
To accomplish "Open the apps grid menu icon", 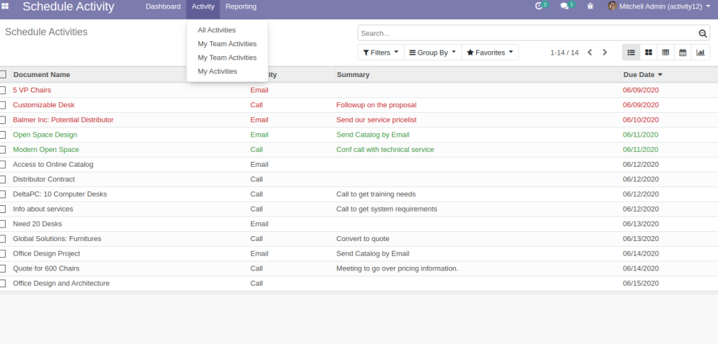I will pos(5,6).
